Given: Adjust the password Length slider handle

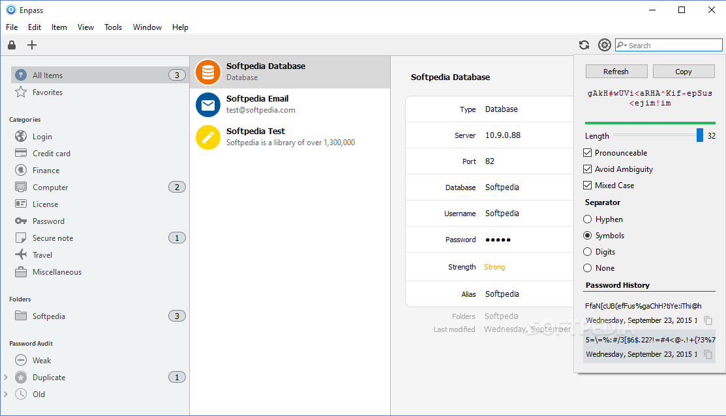Looking at the screenshot, I should 700,135.
